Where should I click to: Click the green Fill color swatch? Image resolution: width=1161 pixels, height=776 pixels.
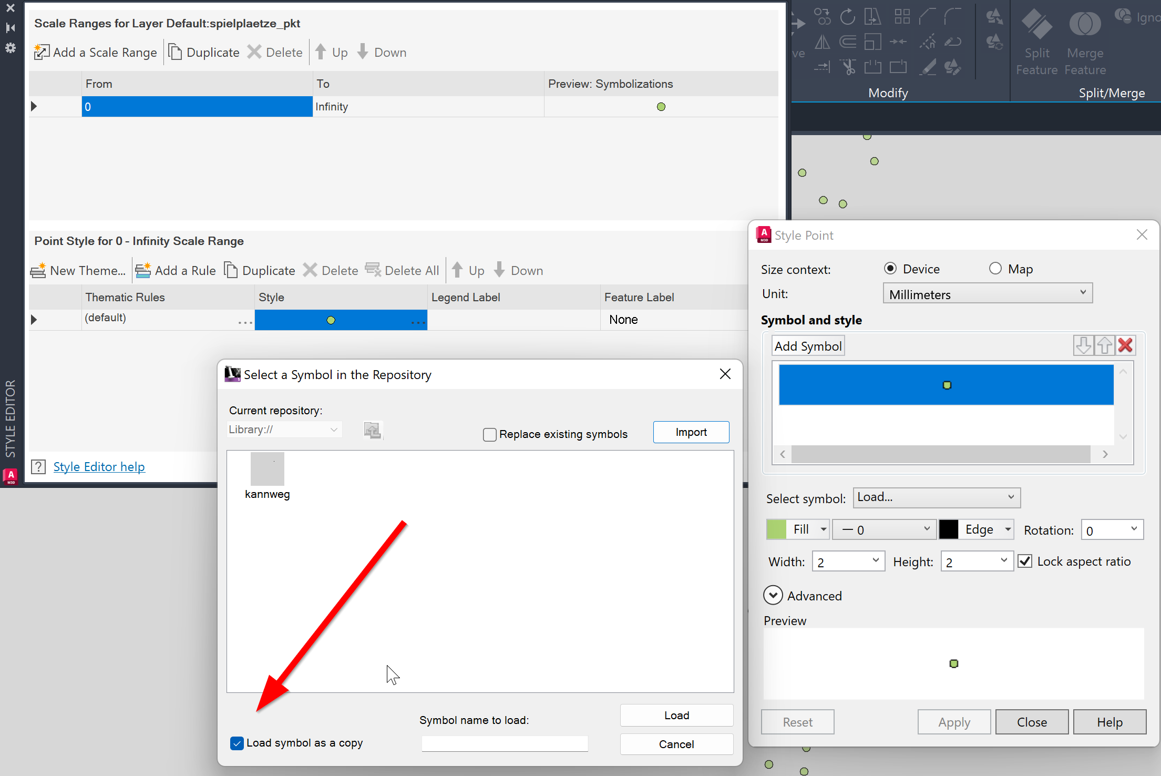click(x=776, y=529)
